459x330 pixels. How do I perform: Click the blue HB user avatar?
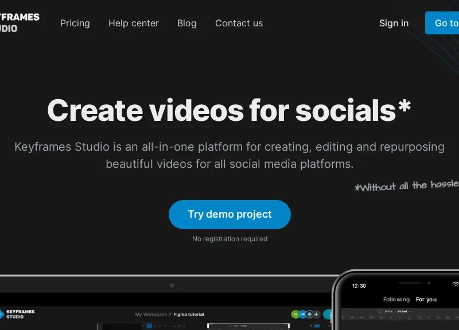(302, 314)
